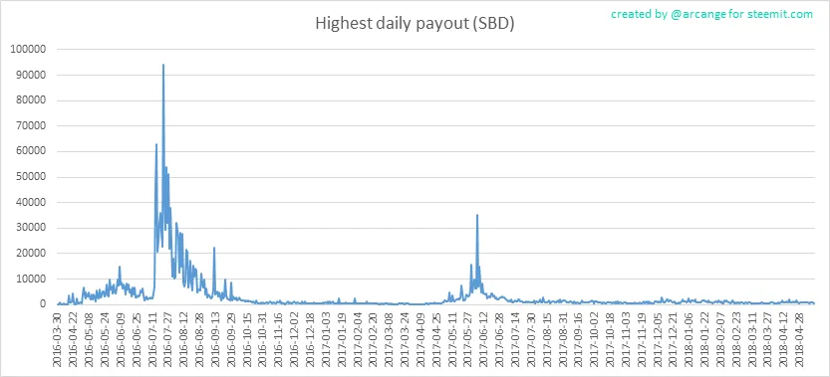Select the y-axis label 70000
This screenshot has width=830, height=377.
coord(32,126)
